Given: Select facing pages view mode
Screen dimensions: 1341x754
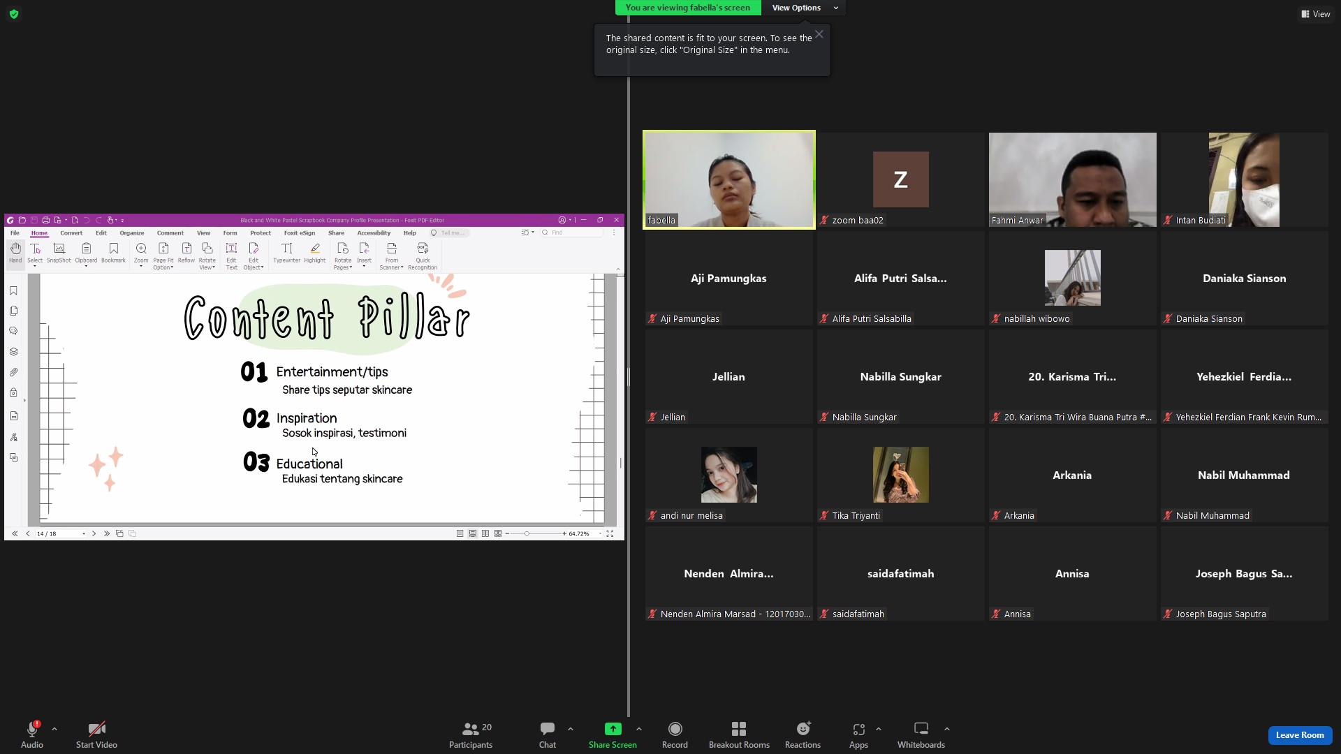Looking at the screenshot, I should (x=485, y=533).
